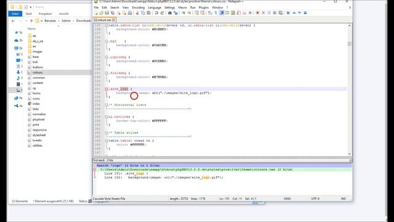Collapse the .fieldsbg block fold marker
This screenshot has height=222, width=394.
click(107, 73)
